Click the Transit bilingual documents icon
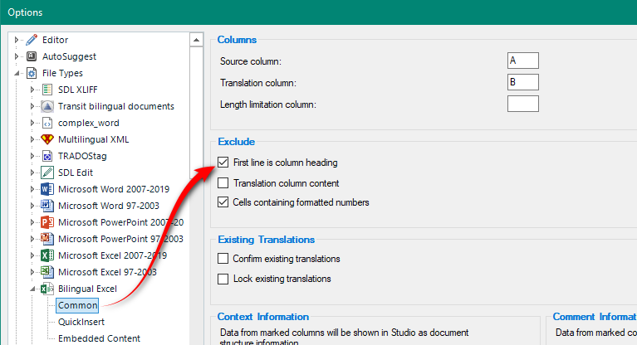Viewport: 637px width, 345px height. tap(47, 106)
